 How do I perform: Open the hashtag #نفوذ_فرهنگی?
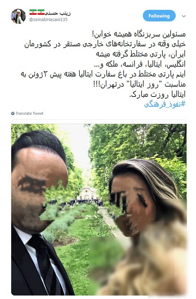(x=164, y=104)
